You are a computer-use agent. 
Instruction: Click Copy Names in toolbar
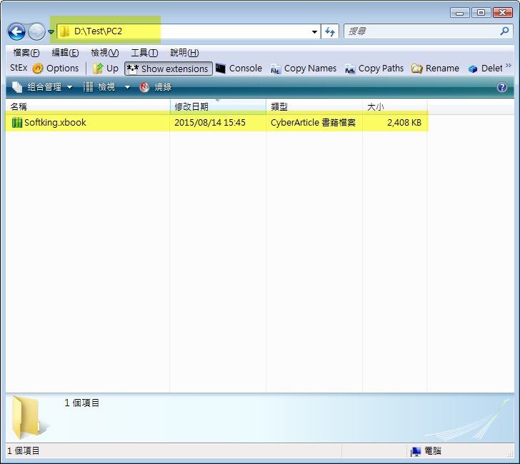coord(304,69)
